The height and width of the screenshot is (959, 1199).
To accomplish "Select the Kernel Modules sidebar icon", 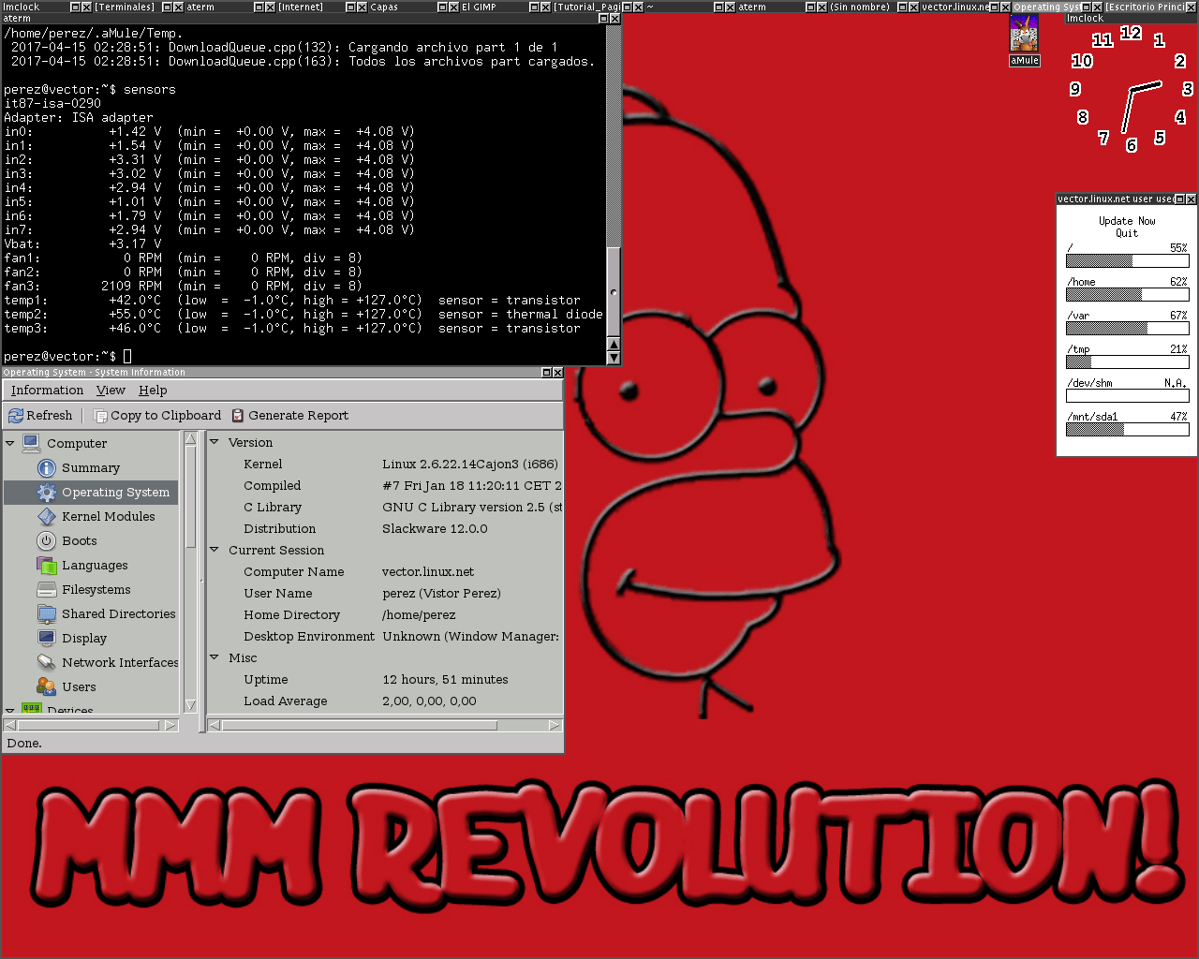I will pos(47,516).
